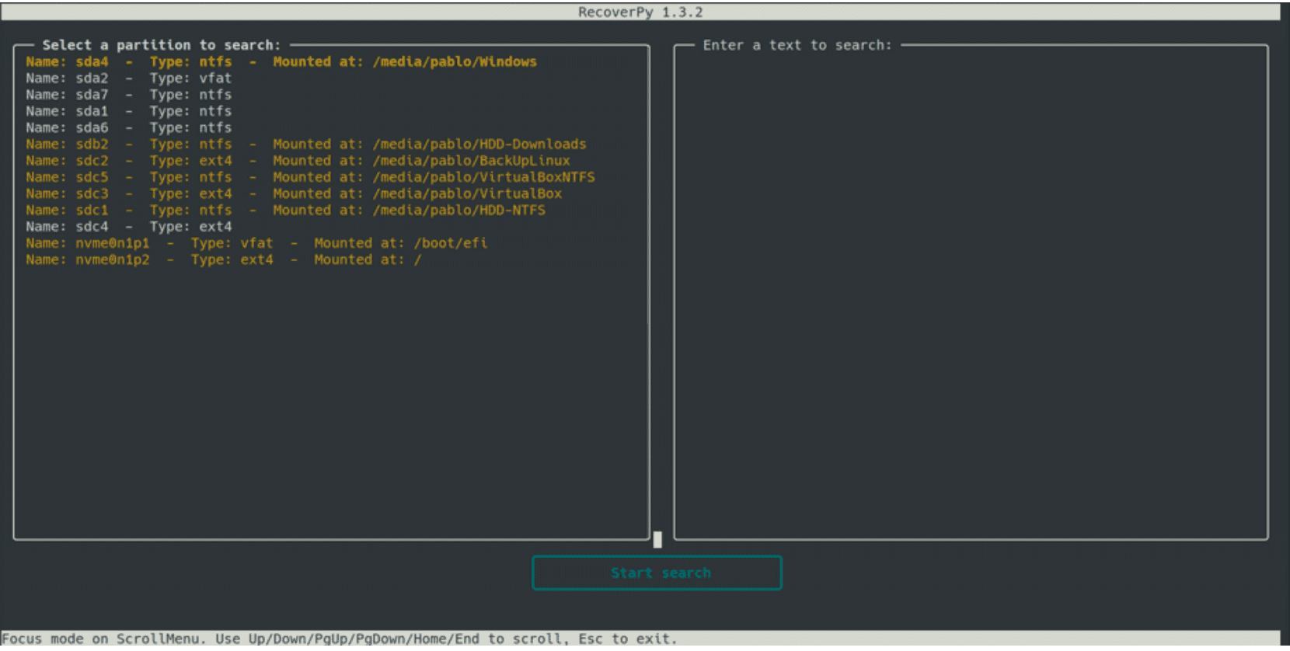Select nvme0n1p2 root ext4 partition
The height and width of the screenshot is (651, 1290).
223,259
